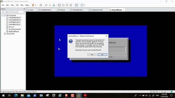Click the sound card status icon
Image resolution: width=175 pixels, height=98 pixels.
click(162, 92)
